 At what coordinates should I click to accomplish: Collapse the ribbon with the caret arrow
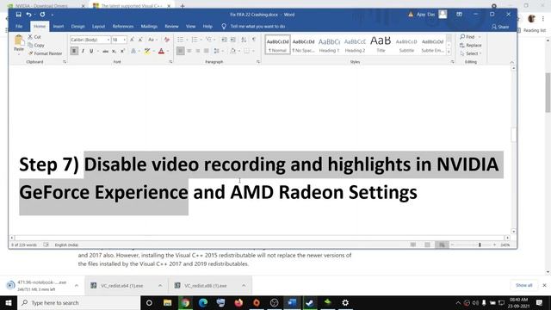coord(511,62)
